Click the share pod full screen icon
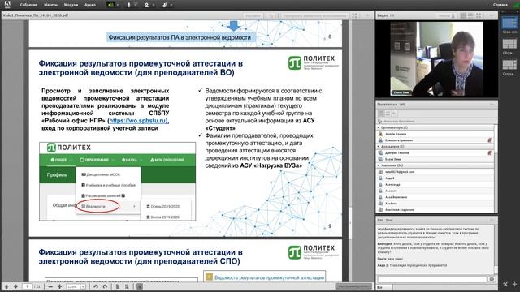The width and height of the screenshot is (520, 292). 354,15
